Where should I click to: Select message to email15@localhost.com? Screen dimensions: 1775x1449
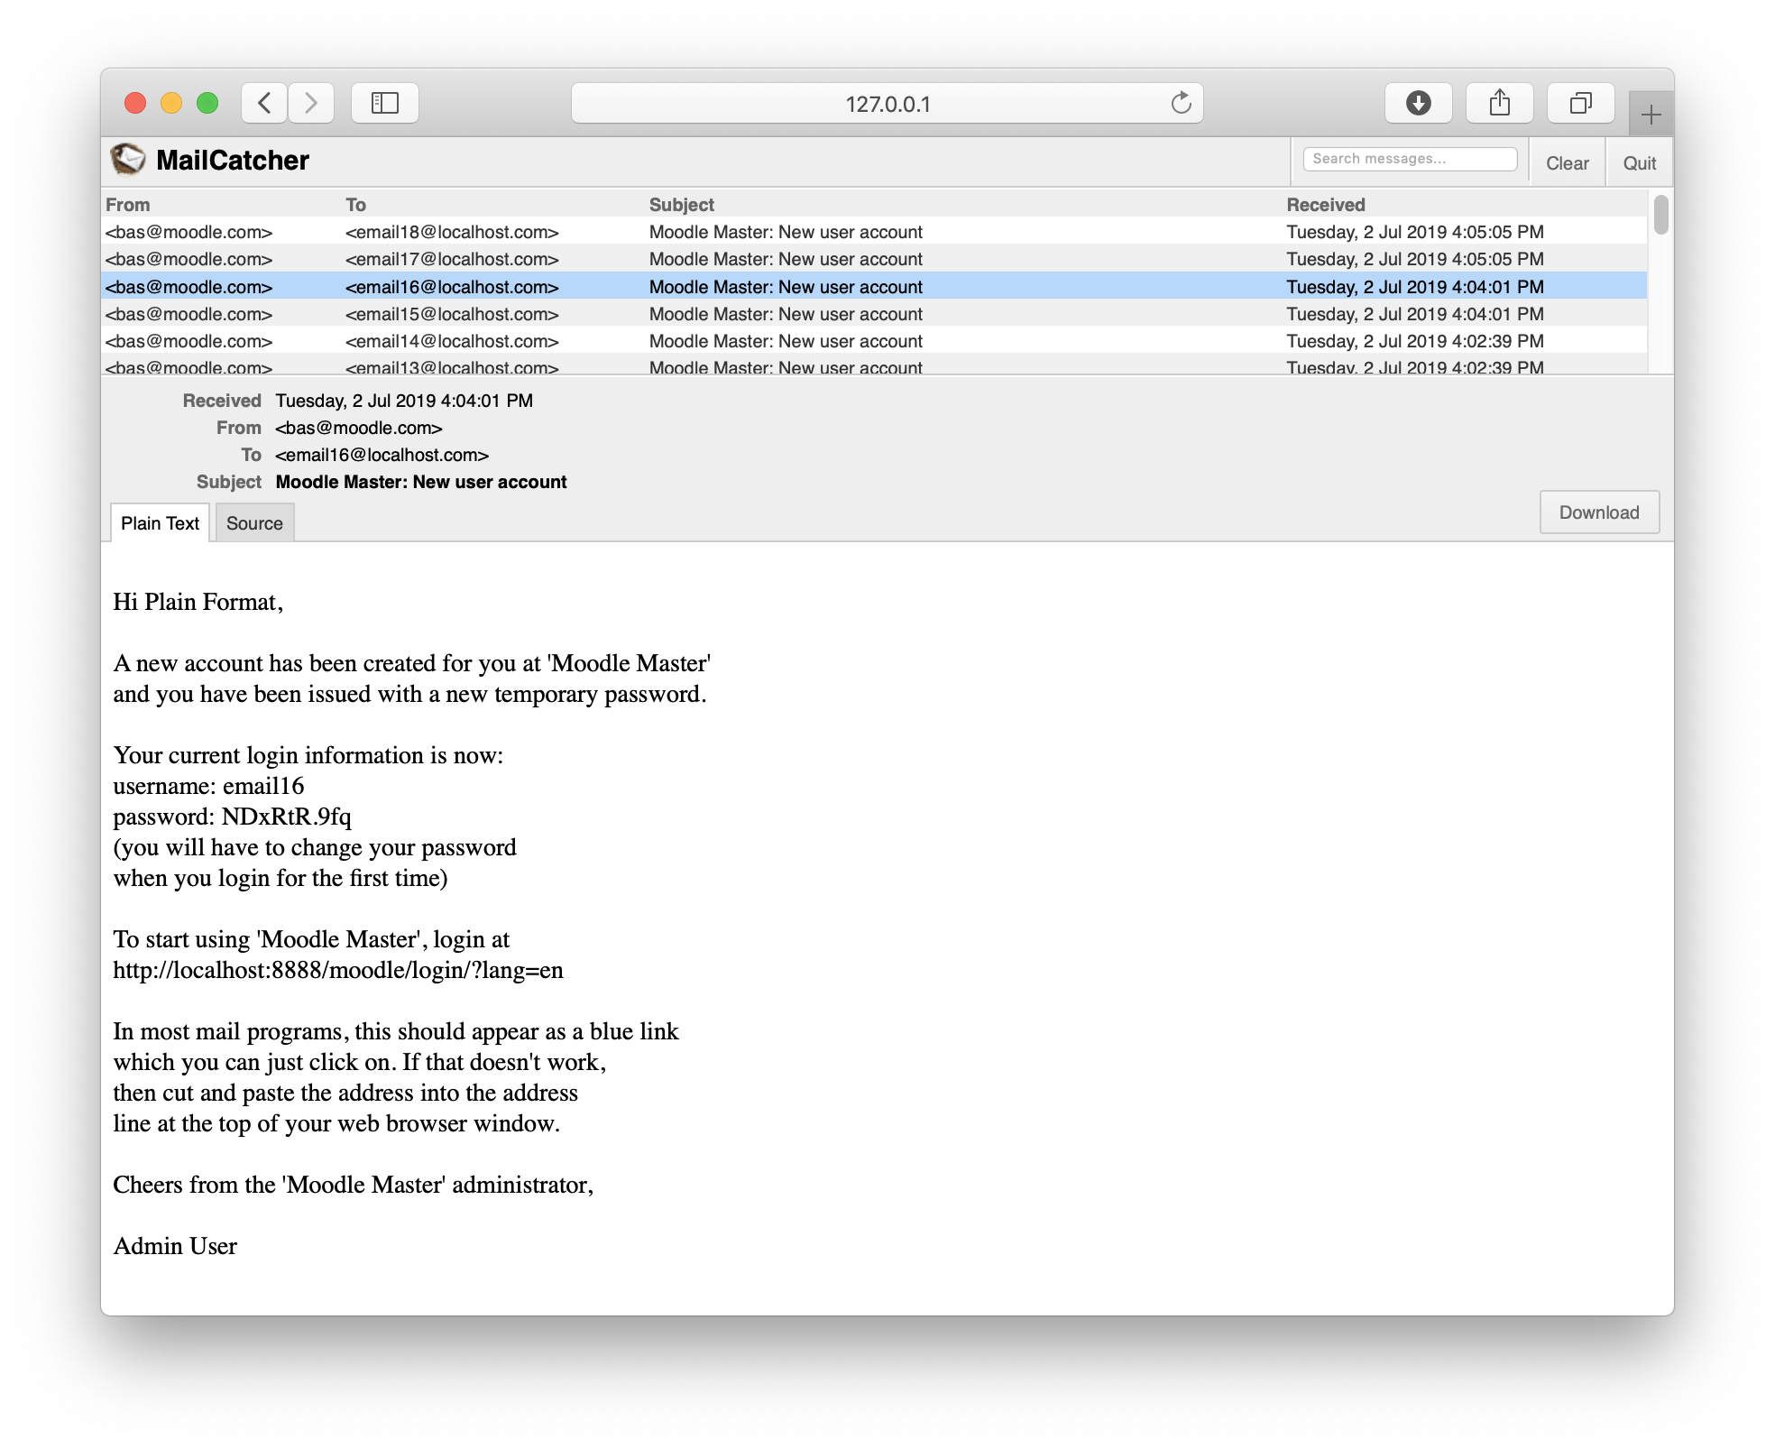875,314
